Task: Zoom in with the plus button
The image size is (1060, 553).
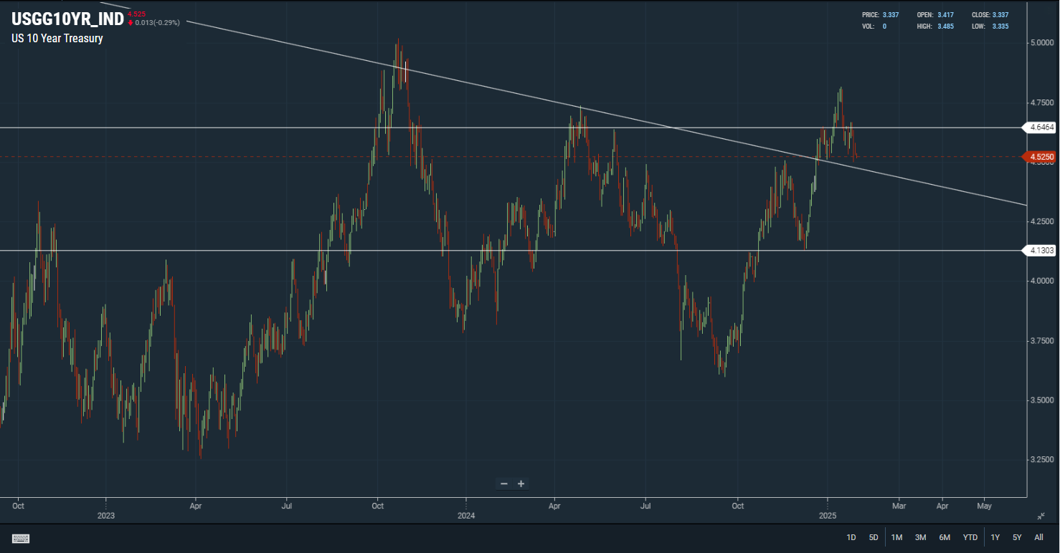Action: pyautogui.click(x=521, y=484)
